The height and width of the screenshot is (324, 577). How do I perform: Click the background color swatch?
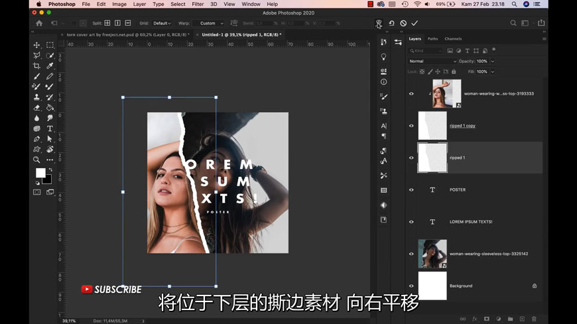point(48,180)
